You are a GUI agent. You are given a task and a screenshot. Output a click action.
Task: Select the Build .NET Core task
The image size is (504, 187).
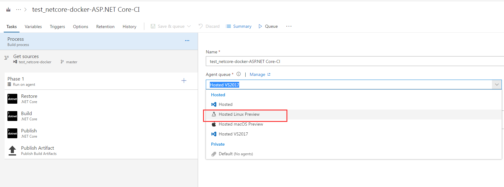(x=101, y=116)
